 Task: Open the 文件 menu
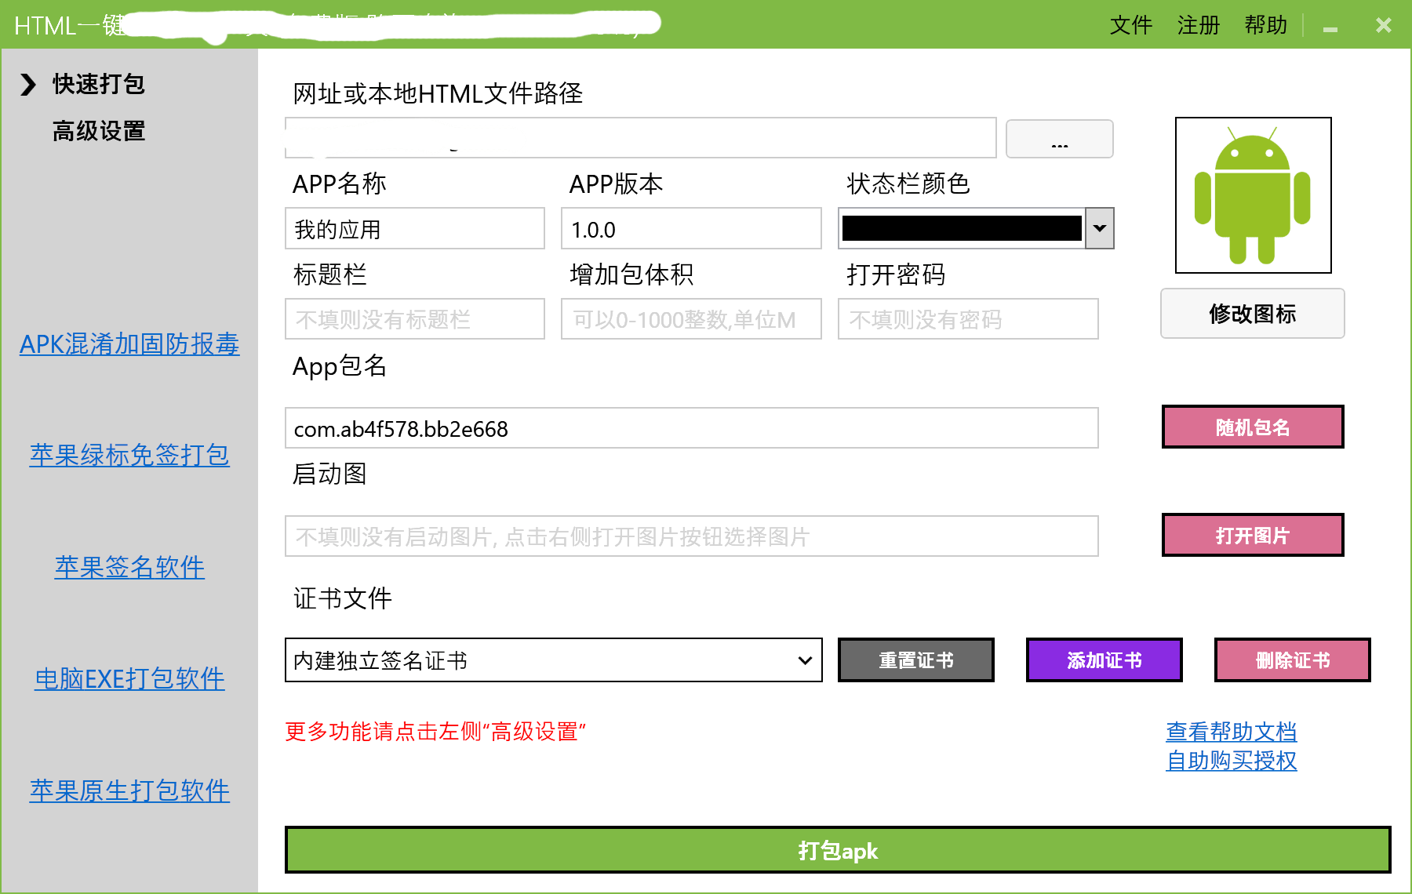1130,26
